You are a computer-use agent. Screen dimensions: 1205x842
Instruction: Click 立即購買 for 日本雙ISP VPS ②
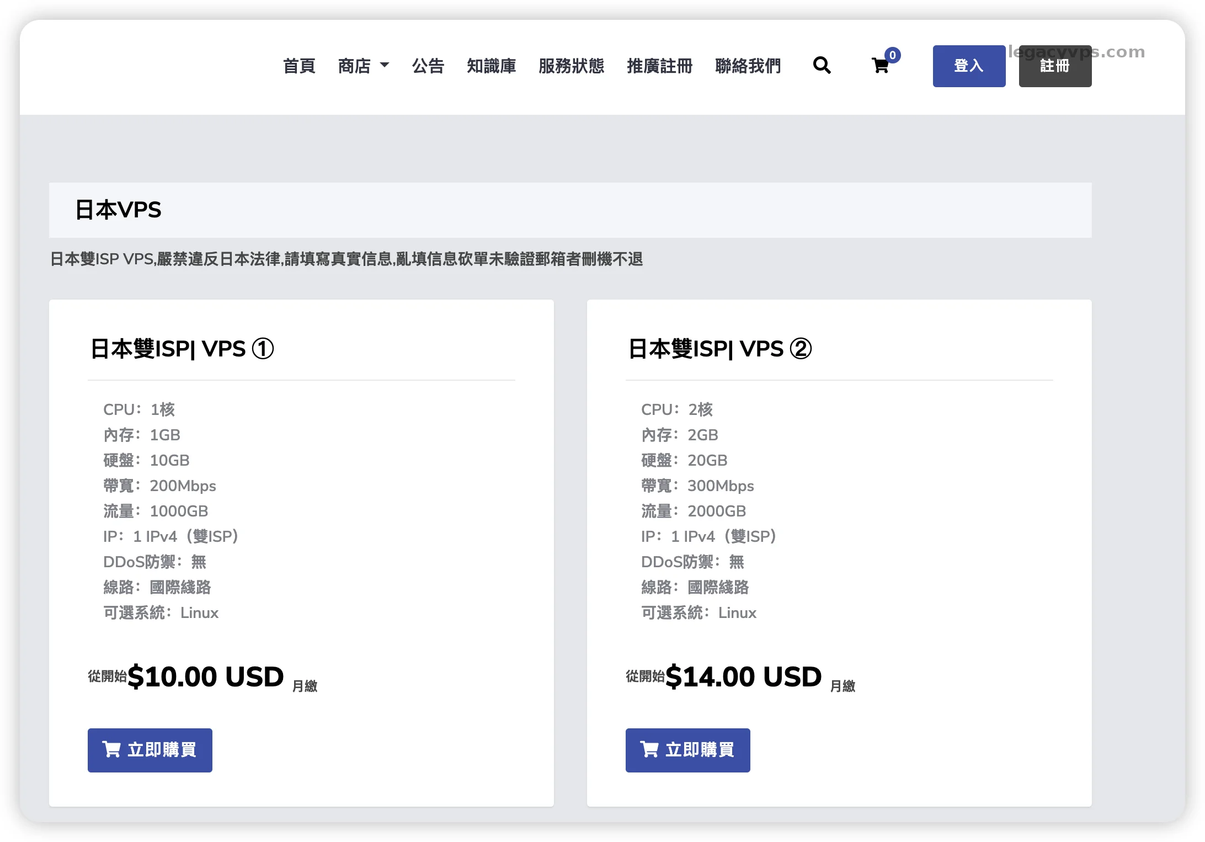tap(687, 750)
